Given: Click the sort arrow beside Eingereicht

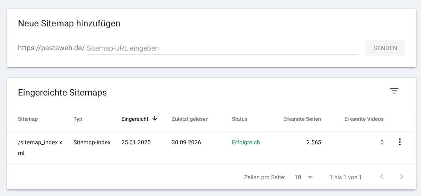Looking at the screenshot, I should pyautogui.click(x=154, y=119).
